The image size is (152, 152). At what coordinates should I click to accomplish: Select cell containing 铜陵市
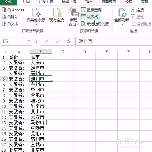coord(41,128)
